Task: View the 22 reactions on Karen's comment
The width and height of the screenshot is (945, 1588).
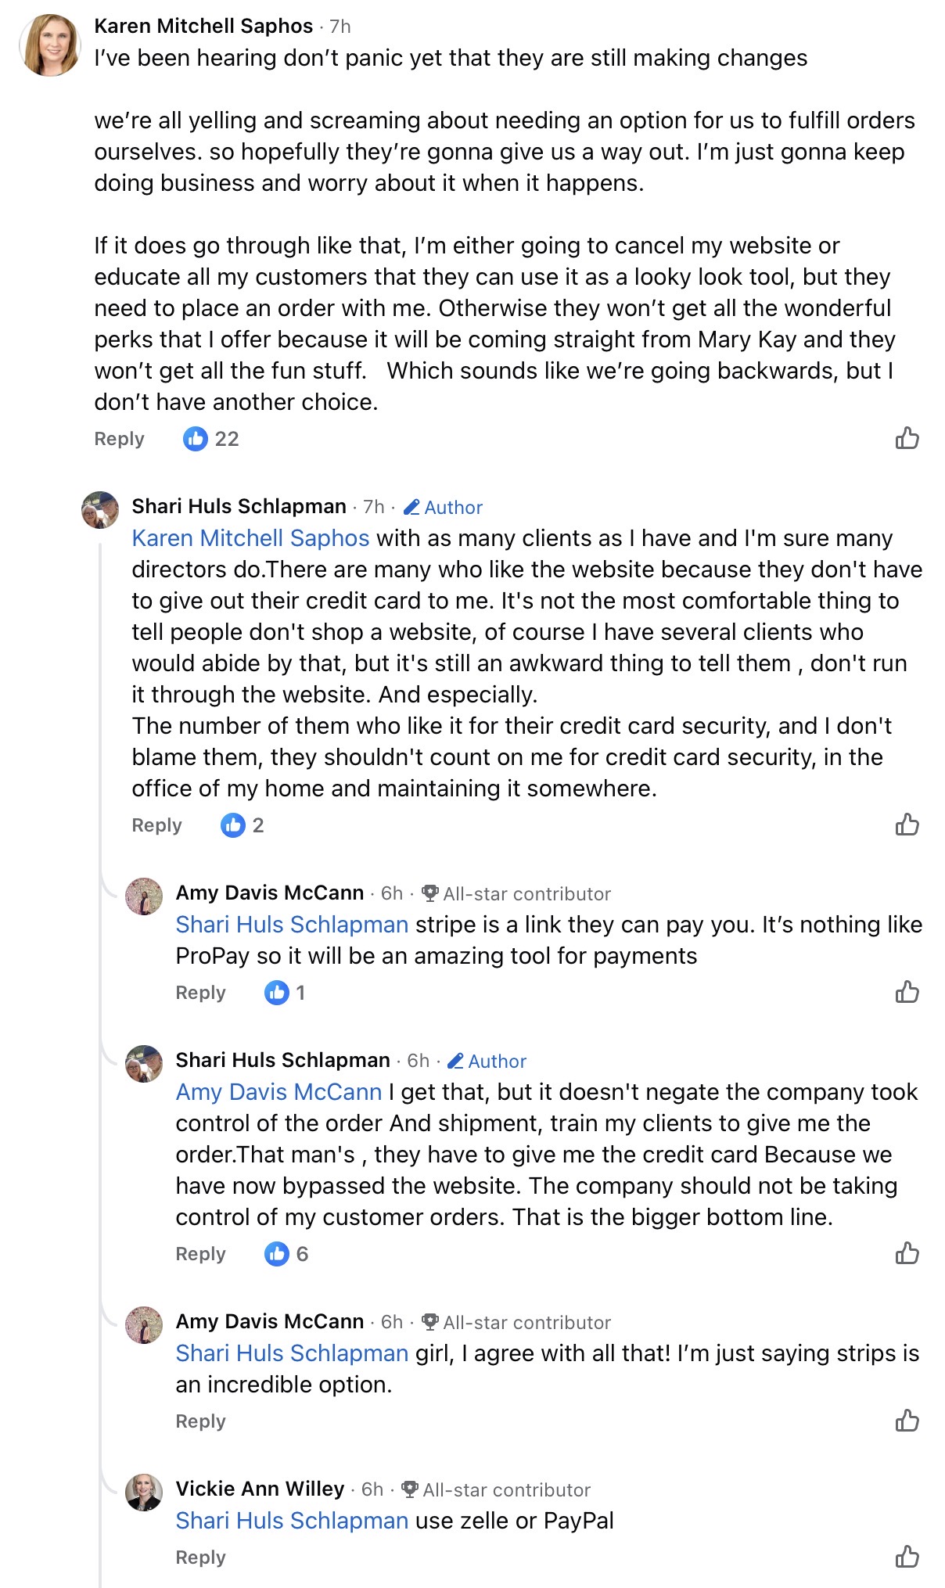Action: click(x=211, y=439)
